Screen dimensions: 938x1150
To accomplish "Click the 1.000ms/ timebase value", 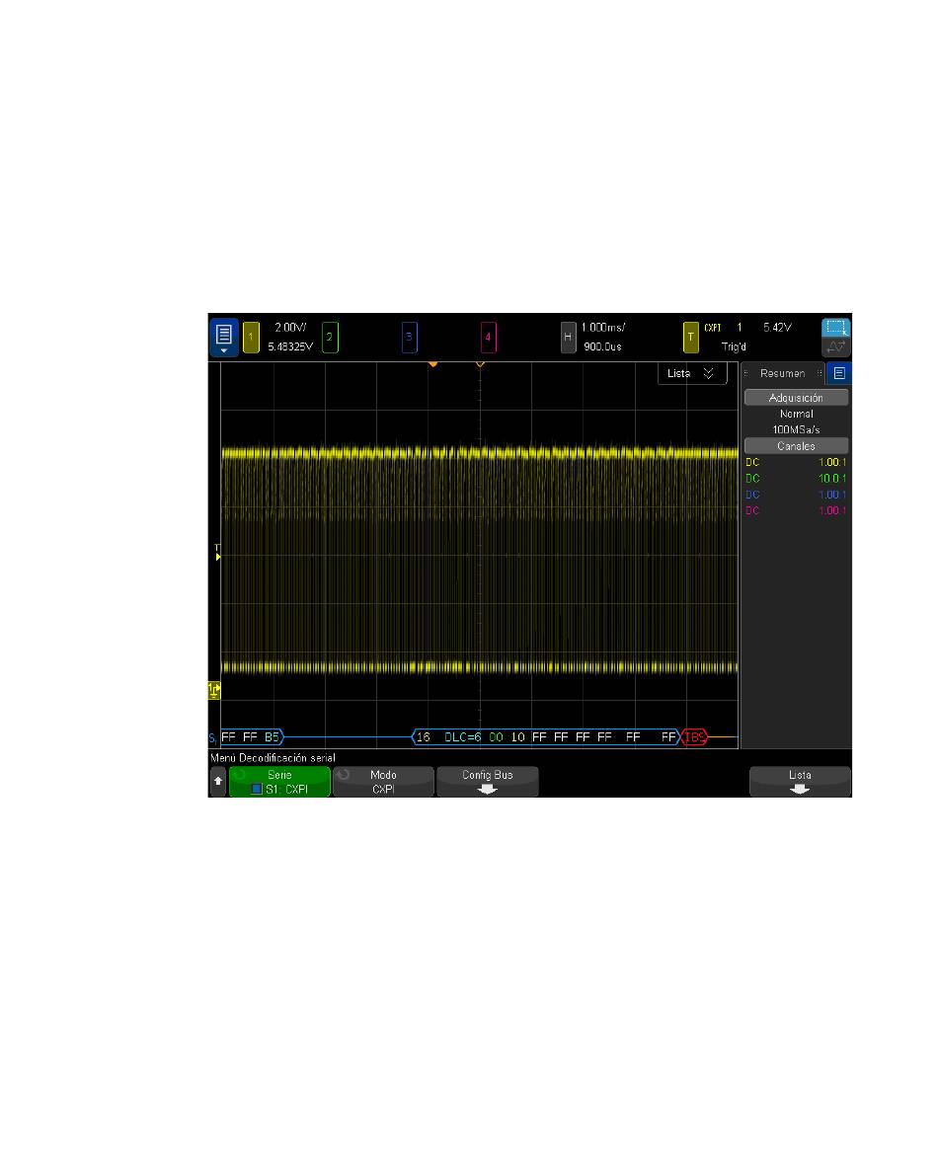I will [x=603, y=327].
